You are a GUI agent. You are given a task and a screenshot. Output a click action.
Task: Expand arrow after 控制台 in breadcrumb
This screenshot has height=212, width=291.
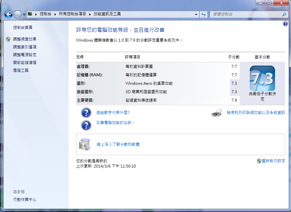click(55, 14)
